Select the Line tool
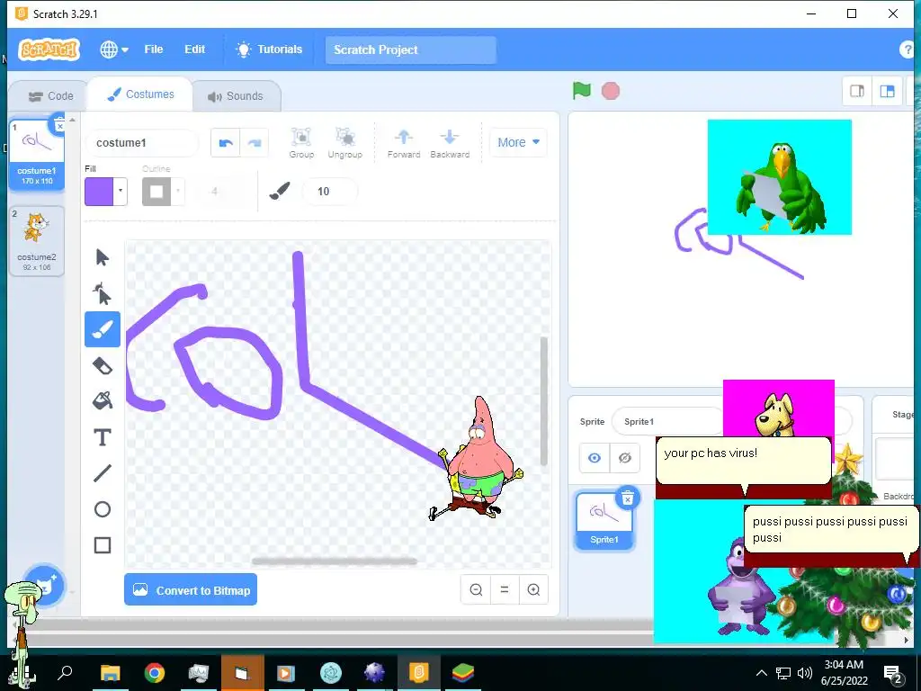 point(103,473)
